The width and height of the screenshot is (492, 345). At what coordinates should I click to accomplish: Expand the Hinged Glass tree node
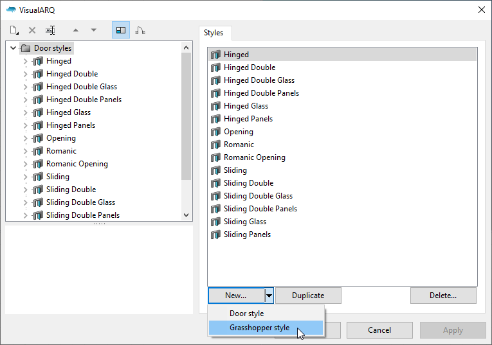click(26, 112)
